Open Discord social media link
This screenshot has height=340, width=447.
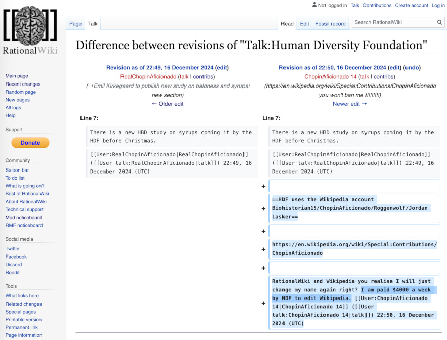[13, 265]
